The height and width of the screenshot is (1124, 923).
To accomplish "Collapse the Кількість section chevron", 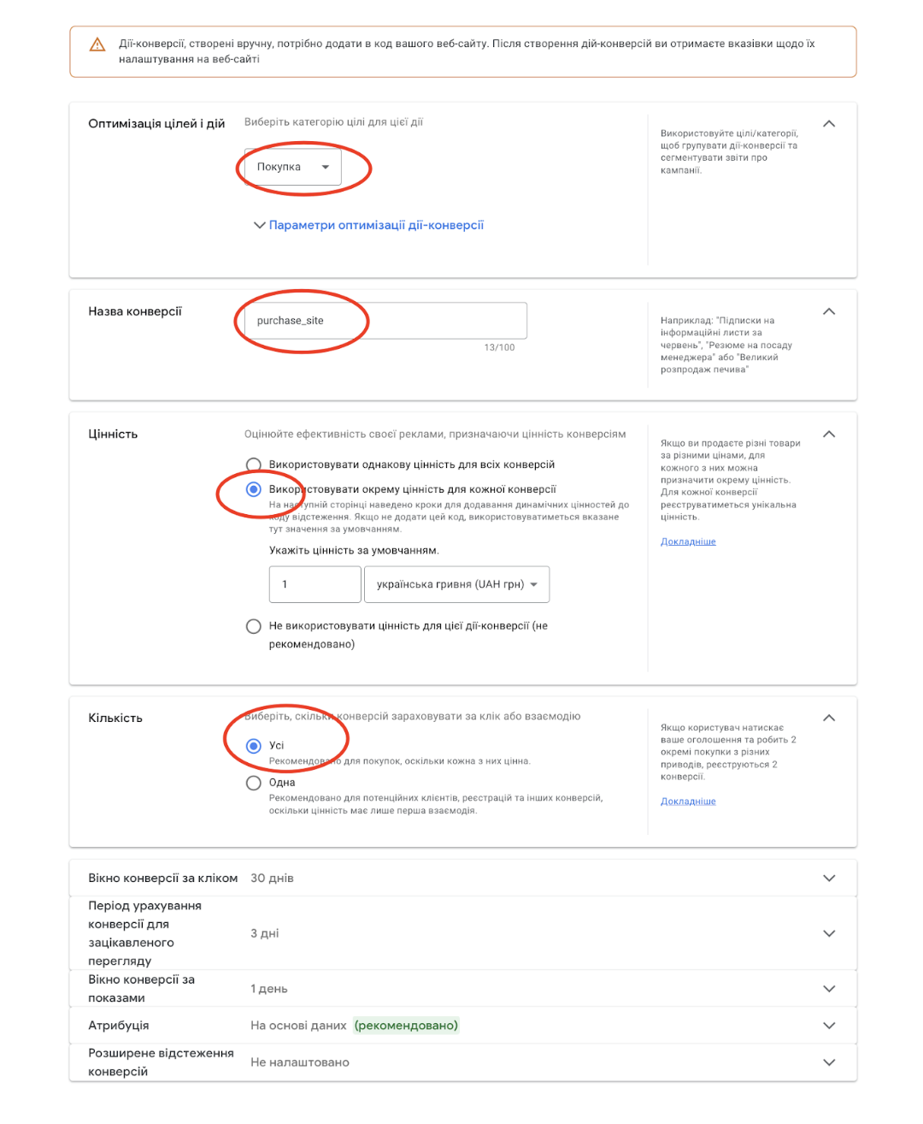I will click(828, 718).
